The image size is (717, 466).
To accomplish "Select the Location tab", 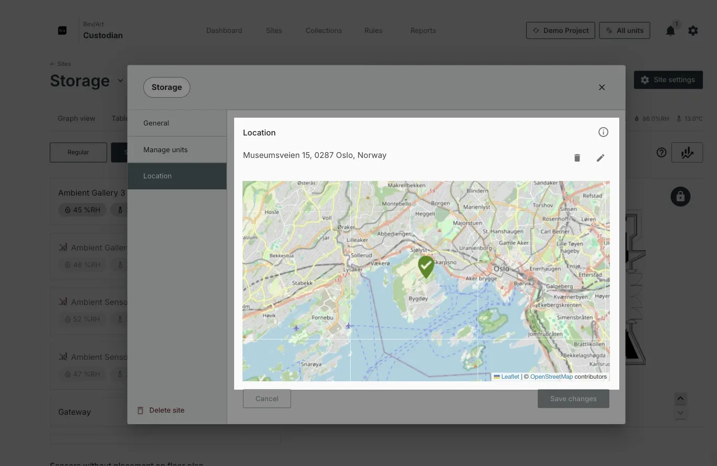I will pos(177,176).
